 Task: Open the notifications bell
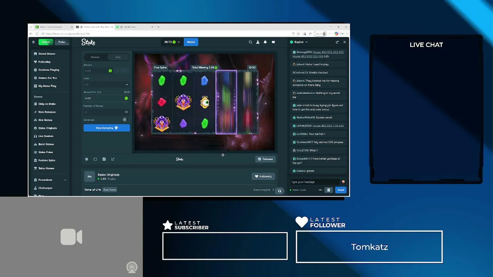(x=265, y=42)
